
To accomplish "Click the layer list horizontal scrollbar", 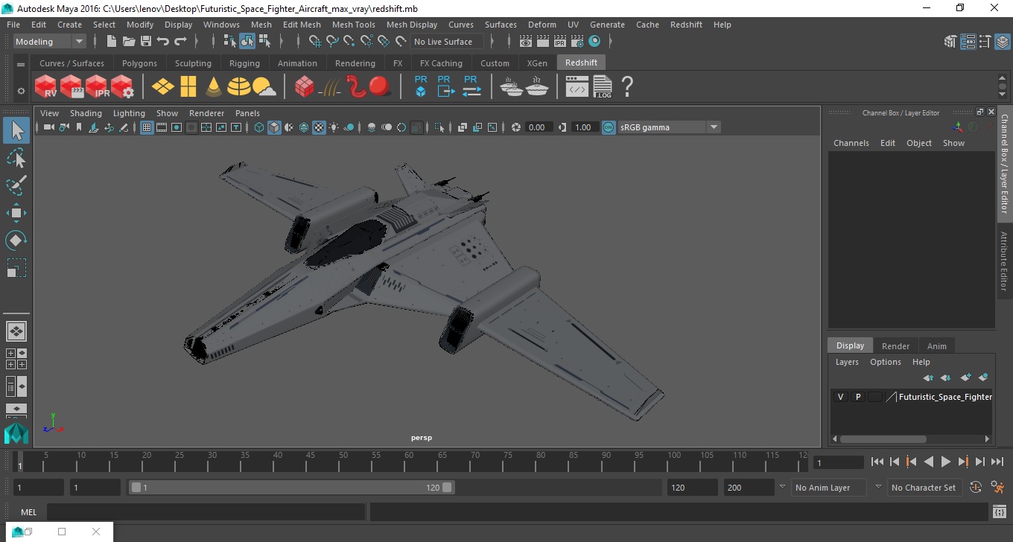I will pyautogui.click(x=883, y=439).
